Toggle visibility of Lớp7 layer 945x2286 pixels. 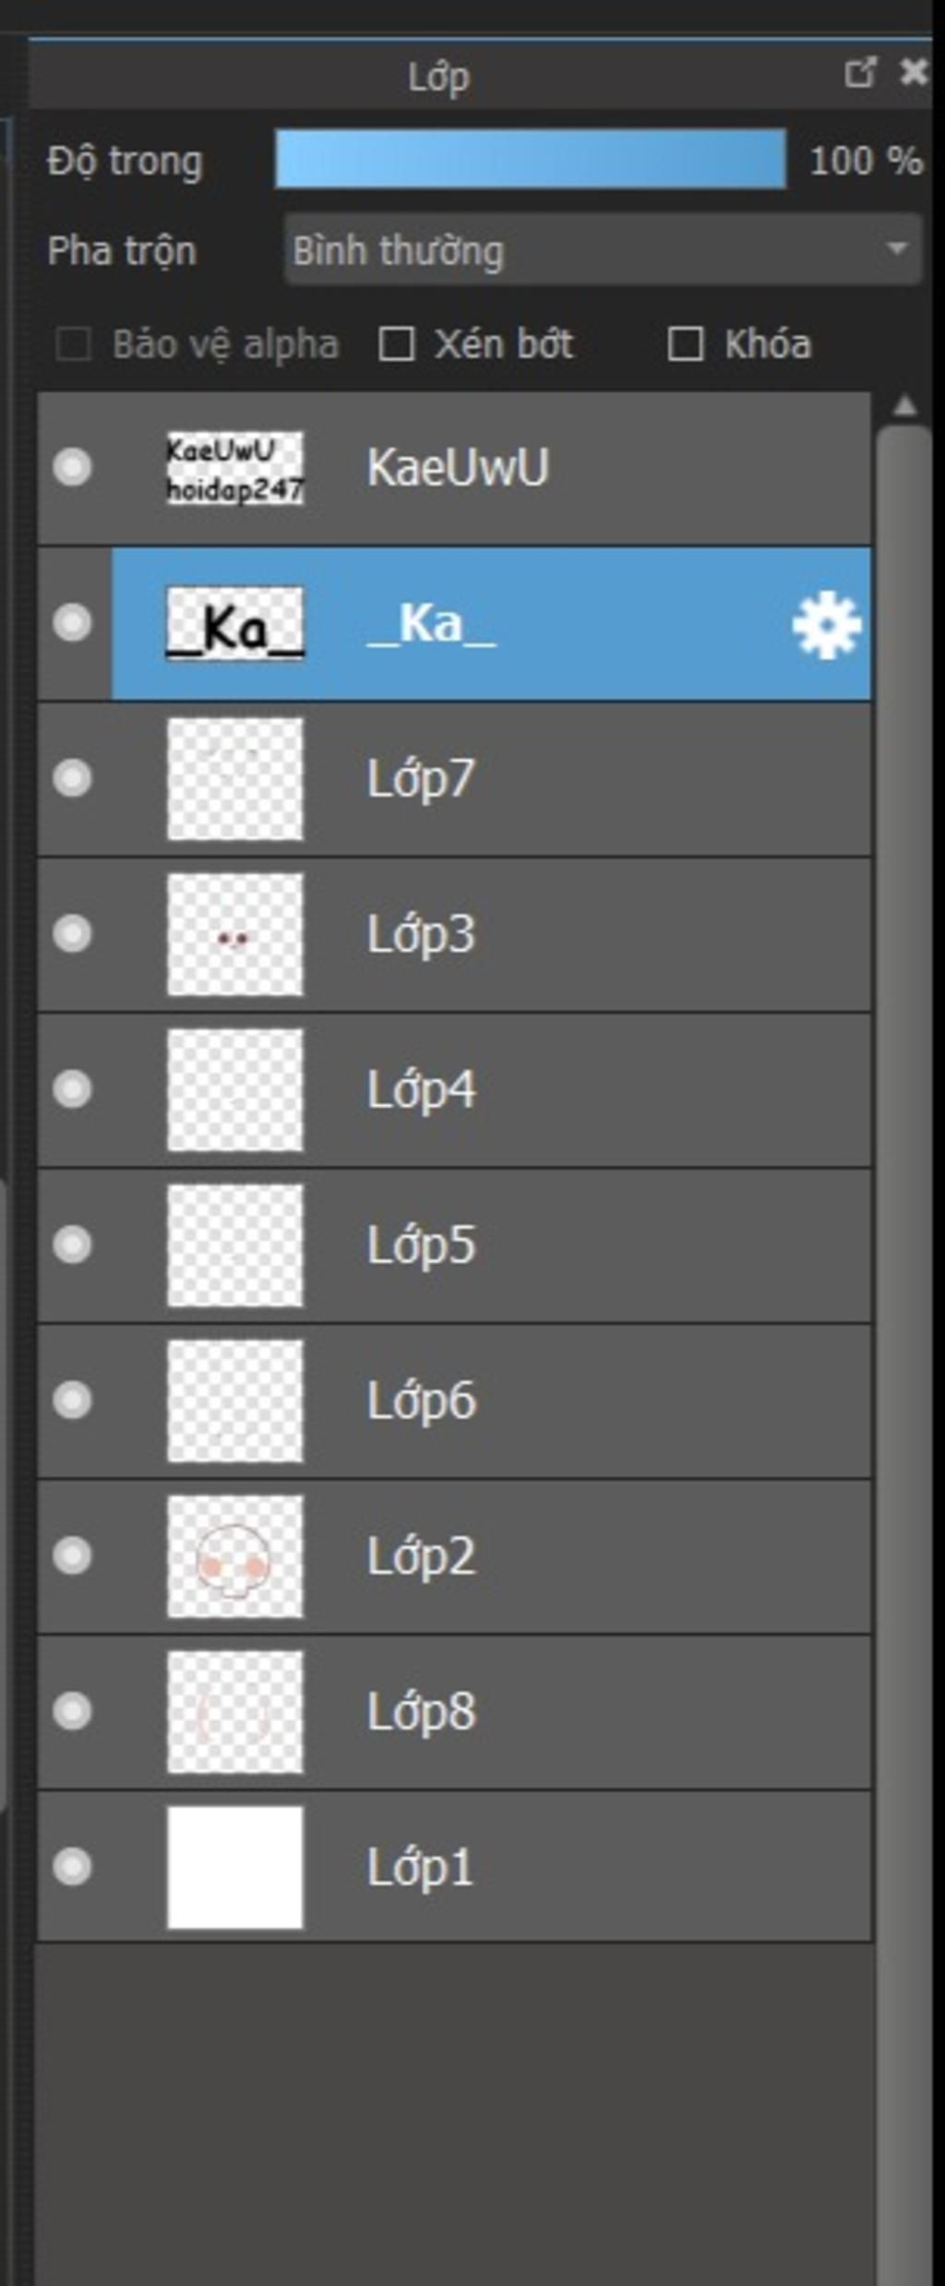tap(72, 778)
